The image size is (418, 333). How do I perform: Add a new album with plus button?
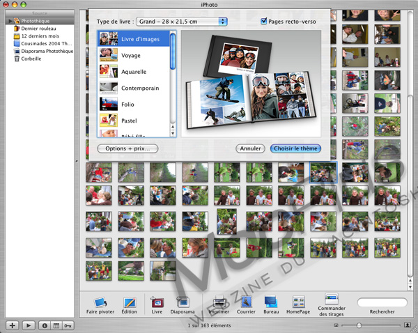(13, 325)
